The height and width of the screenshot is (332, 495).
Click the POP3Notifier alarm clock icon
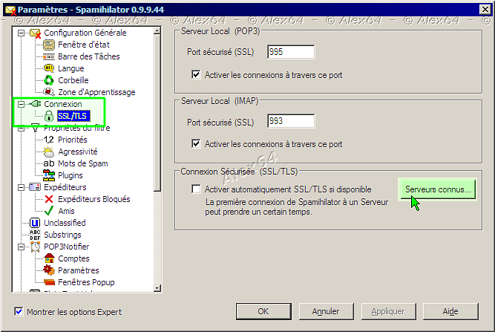pos(35,247)
